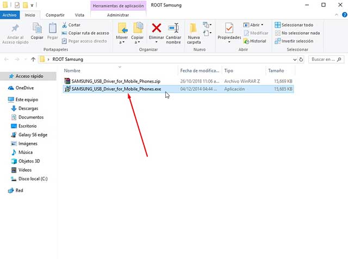The image size is (348, 259).
Task: Open Acceso rápido in sidebar
Action: tap(29, 76)
